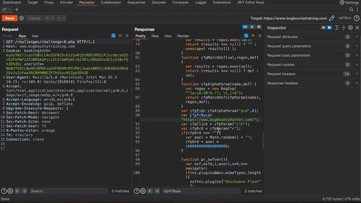Toggle non-printable characters in Response panel
This screenshot has width=361, height=203.
253,36
